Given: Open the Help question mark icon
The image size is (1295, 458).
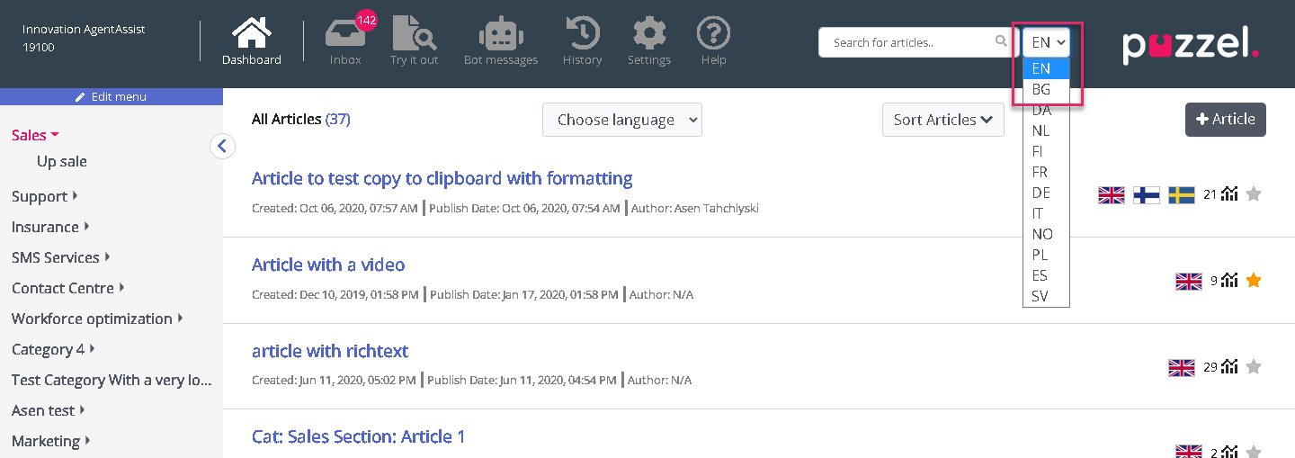Looking at the screenshot, I should coord(713,36).
